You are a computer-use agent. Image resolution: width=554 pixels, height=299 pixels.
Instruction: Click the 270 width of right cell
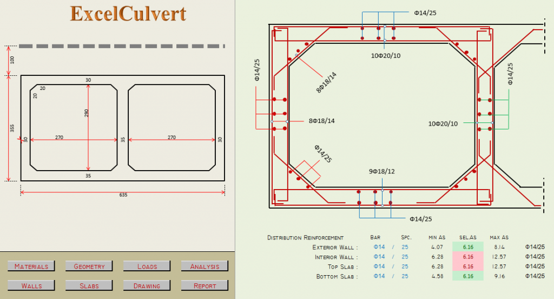[x=172, y=137]
